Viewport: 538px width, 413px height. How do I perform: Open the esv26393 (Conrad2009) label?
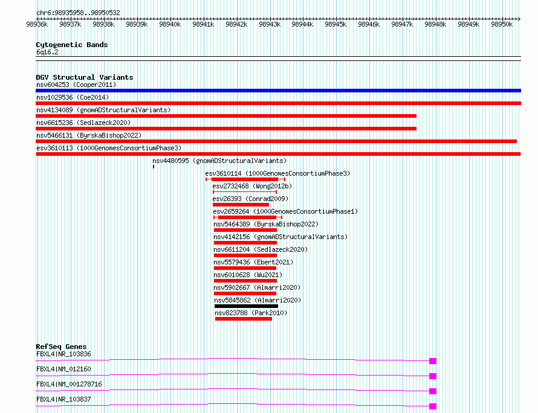(x=250, y=199)
